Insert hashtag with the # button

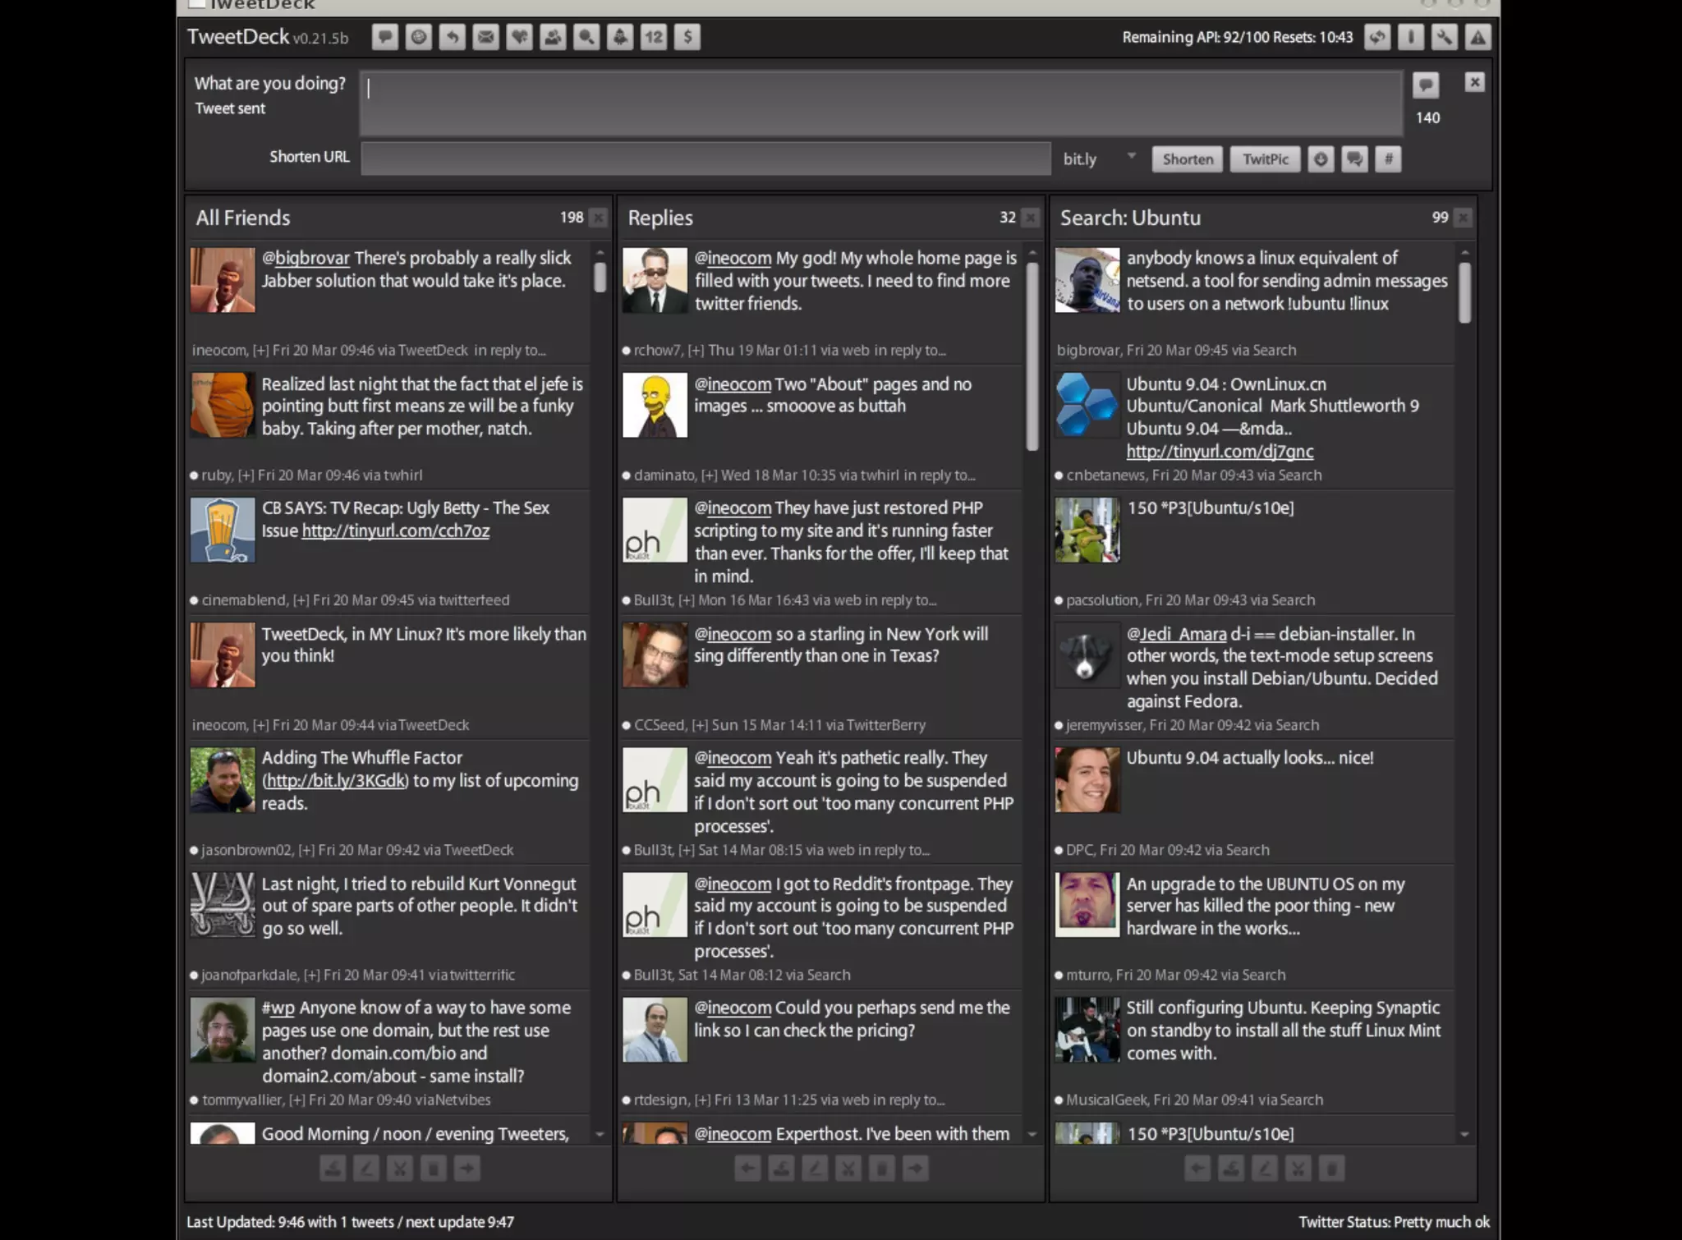click(1388, 159)
